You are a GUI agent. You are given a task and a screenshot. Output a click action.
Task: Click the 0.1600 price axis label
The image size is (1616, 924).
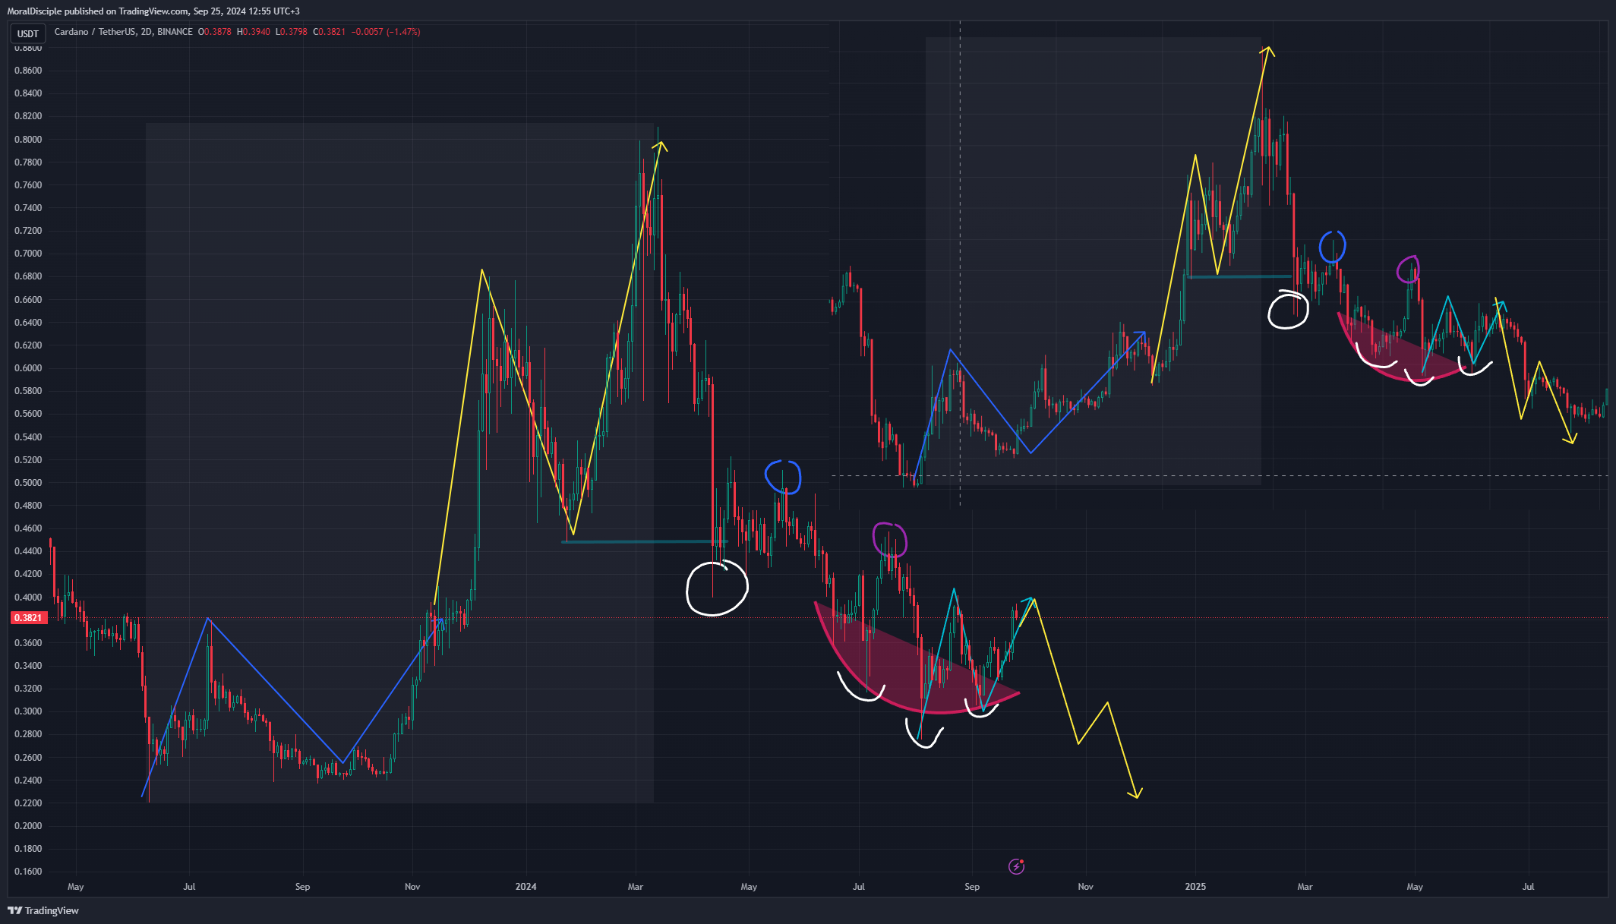click(x=28, y=872)
